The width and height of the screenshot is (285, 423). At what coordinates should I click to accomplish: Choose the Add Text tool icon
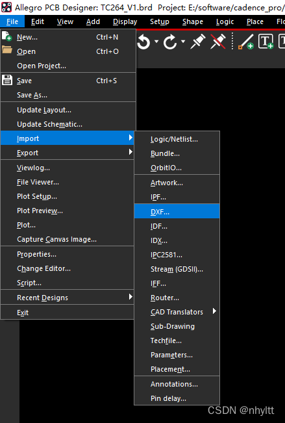[x=266, y=42]
